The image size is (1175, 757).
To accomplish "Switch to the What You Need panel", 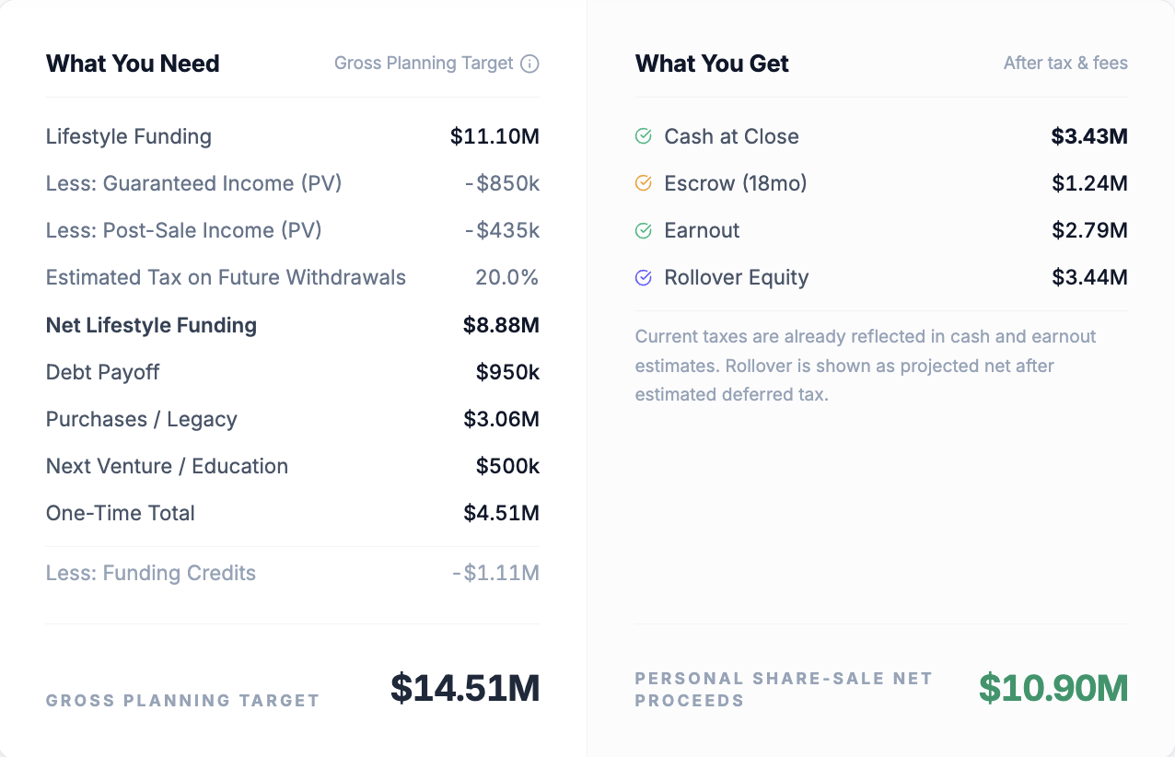I will click(x=133, y=64).
